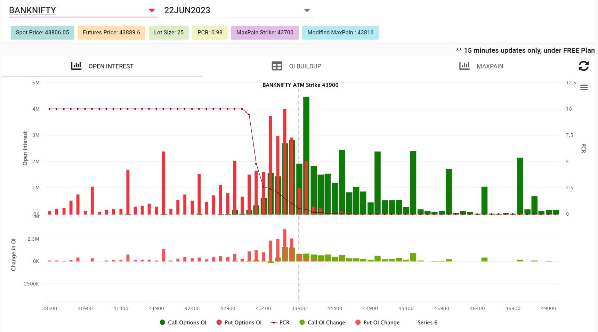Toggle Call OI Change legend series
The image size is (598, 332).
(x=322, y=323)
